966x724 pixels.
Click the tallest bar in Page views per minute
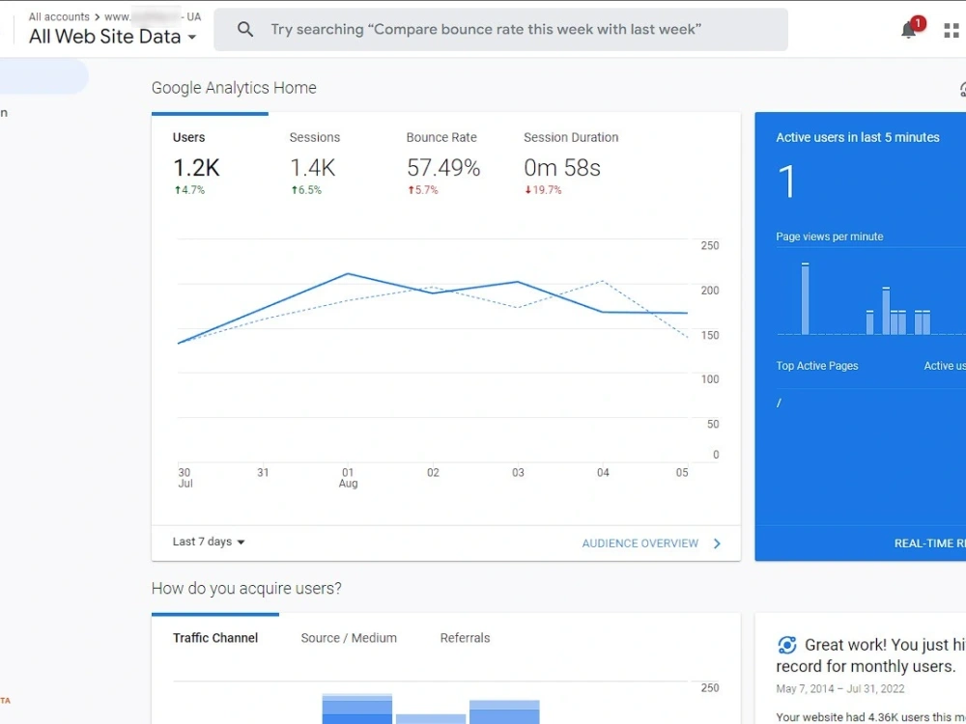click(x=804, y=299)
